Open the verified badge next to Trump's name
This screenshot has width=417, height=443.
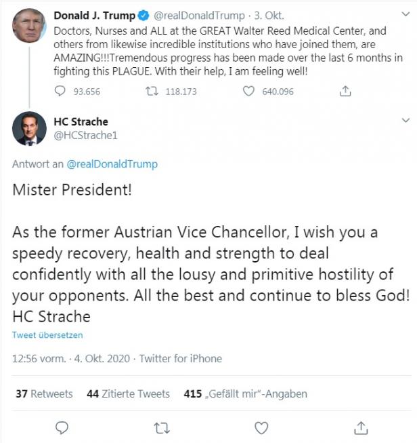point(144,15)
